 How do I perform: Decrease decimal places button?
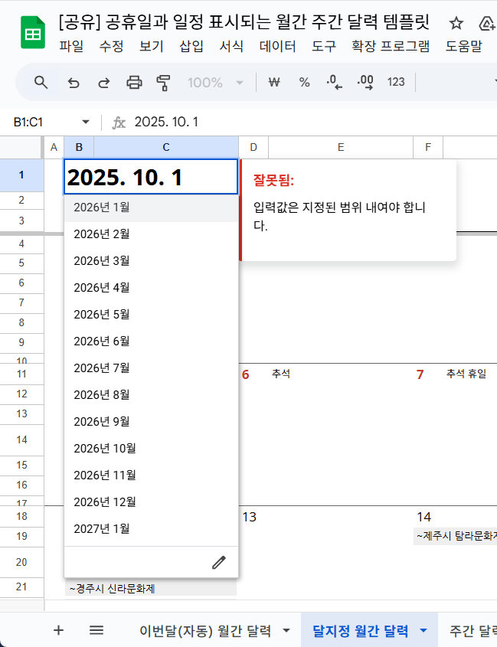pos(335,82)
